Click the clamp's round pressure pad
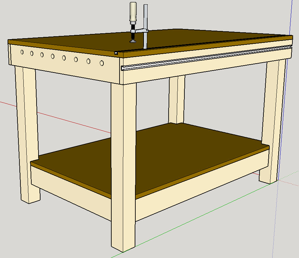 pos(133,41)
